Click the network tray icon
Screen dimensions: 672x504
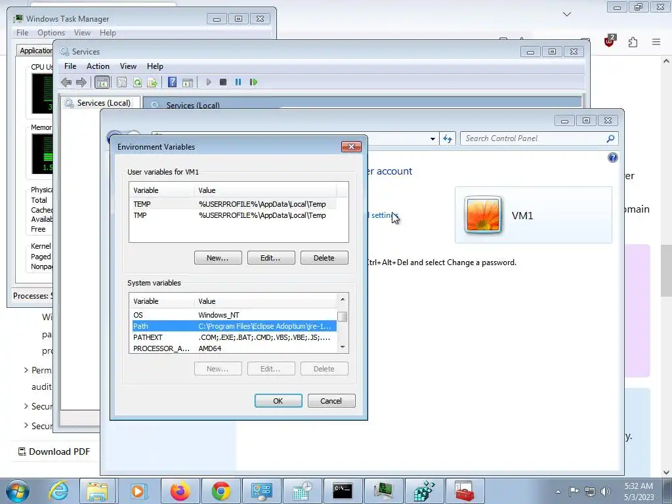pyautogui.click(x=590, y=492)
